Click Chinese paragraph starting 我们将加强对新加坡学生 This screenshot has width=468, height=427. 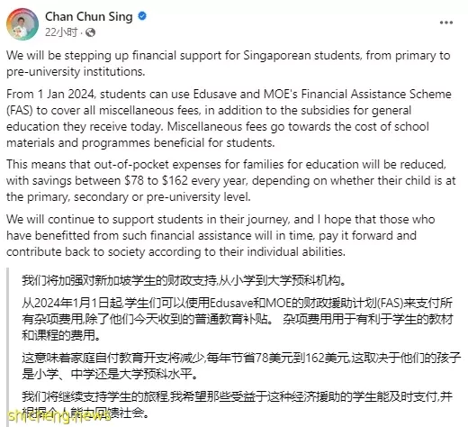pyautogui.click(x=184, y=280)
